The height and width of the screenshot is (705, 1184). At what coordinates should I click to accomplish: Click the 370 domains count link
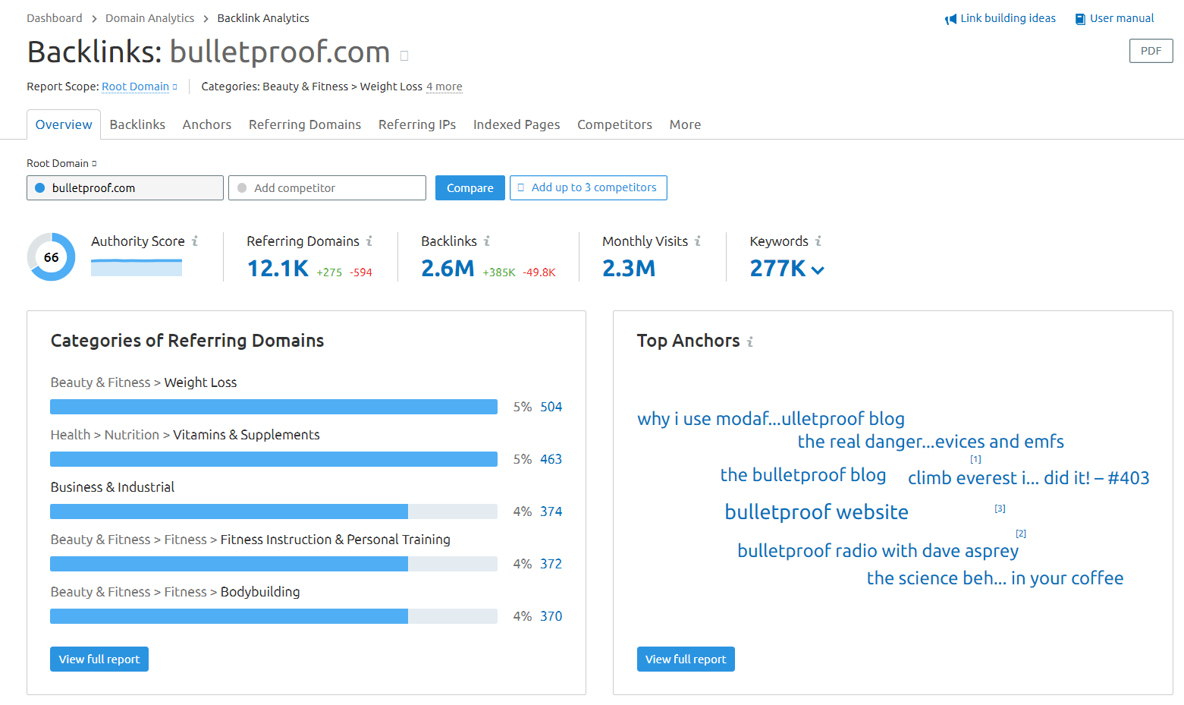click(551, 616)
